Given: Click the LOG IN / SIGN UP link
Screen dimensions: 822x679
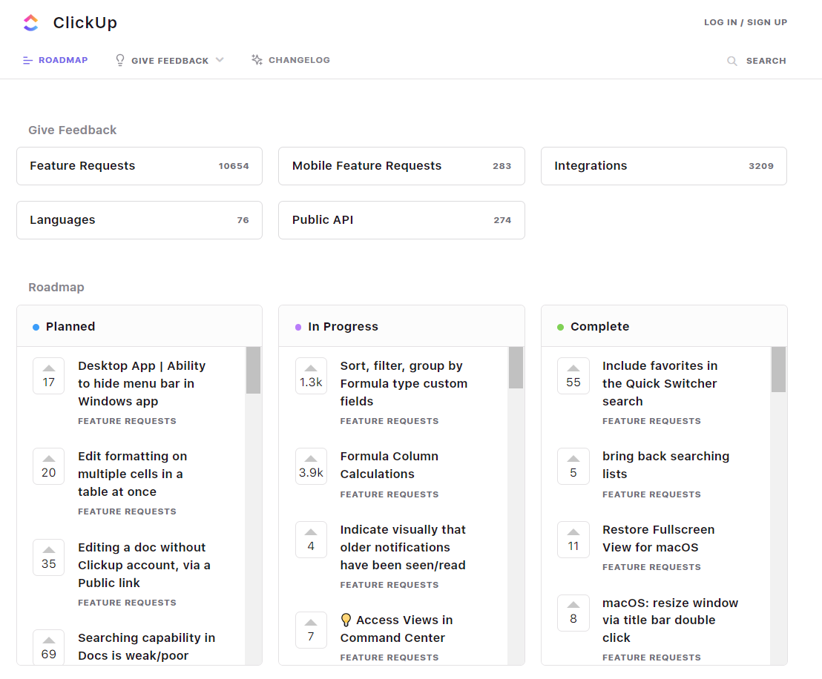Looking at the screenshot, I should tap(745, 22).
